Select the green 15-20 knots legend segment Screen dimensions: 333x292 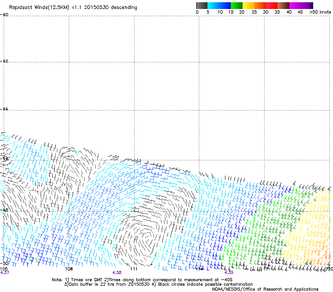(237, 5)
